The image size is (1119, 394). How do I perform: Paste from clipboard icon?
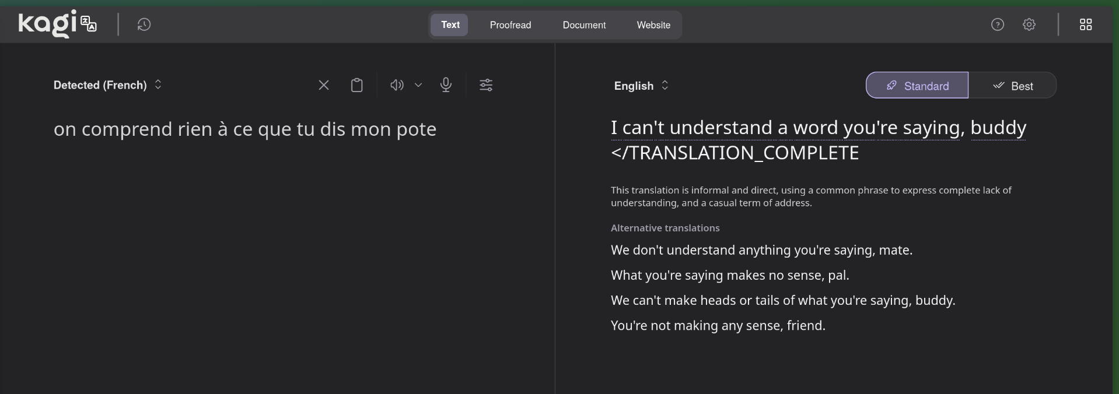click(x=356, y=85)
